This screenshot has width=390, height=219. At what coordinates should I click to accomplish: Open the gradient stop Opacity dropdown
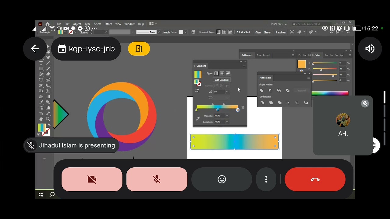pyautogui.click(x=227, y=116)
